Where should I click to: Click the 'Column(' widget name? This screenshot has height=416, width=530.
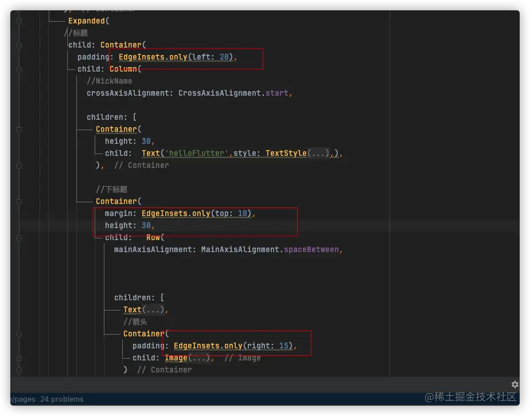126,69
